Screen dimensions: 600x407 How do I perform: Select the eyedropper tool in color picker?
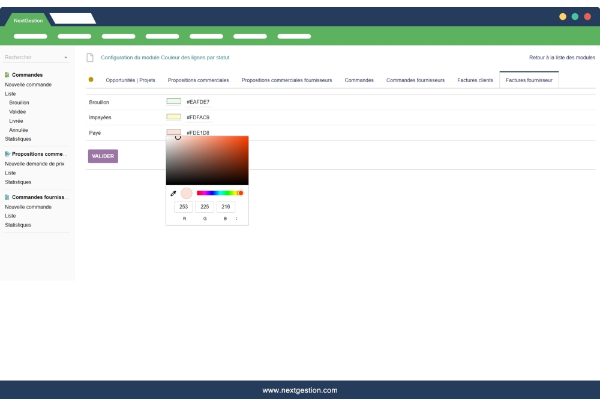pyautogui.click(x=173, y=193)
